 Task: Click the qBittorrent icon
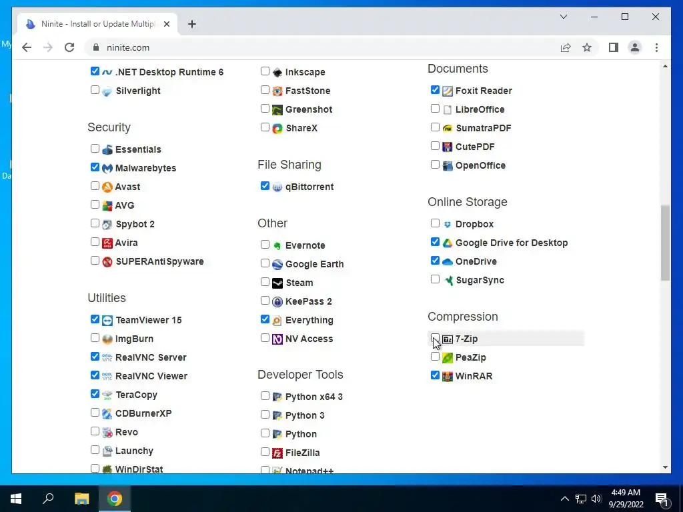277,187
